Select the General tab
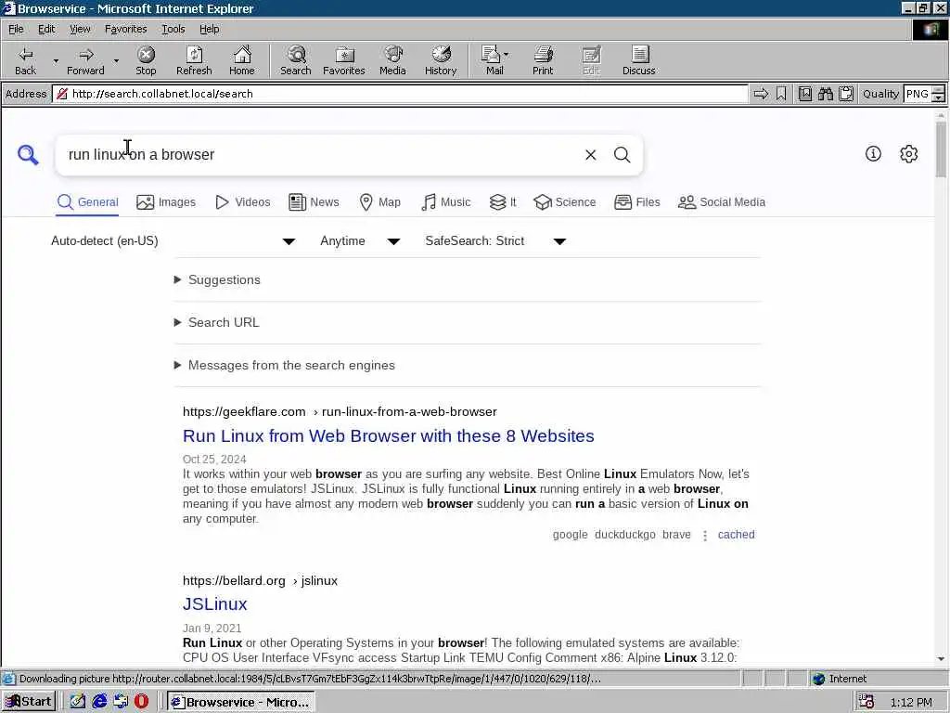Viewport: 950px width, 713px height. pos(88,202)
